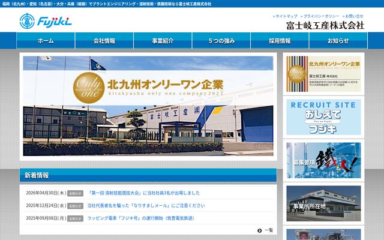The width and height of the screenshot is (384, 240).
Task: Open 5つの強み in the navigation bar
Action: 221,41
